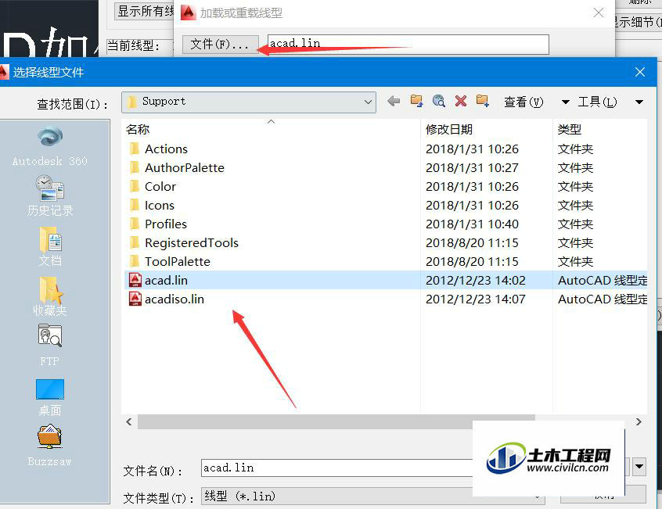Create a new folder icon

coord(483,101)
